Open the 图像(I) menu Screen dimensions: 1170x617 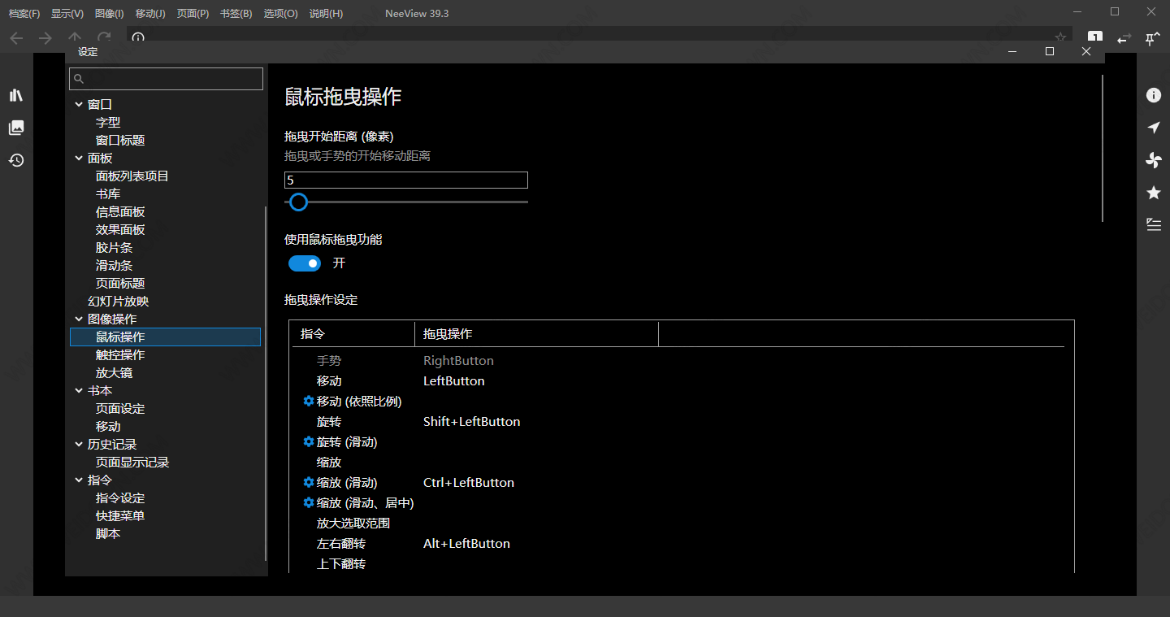pyautogui.click(x=110, y=14)
